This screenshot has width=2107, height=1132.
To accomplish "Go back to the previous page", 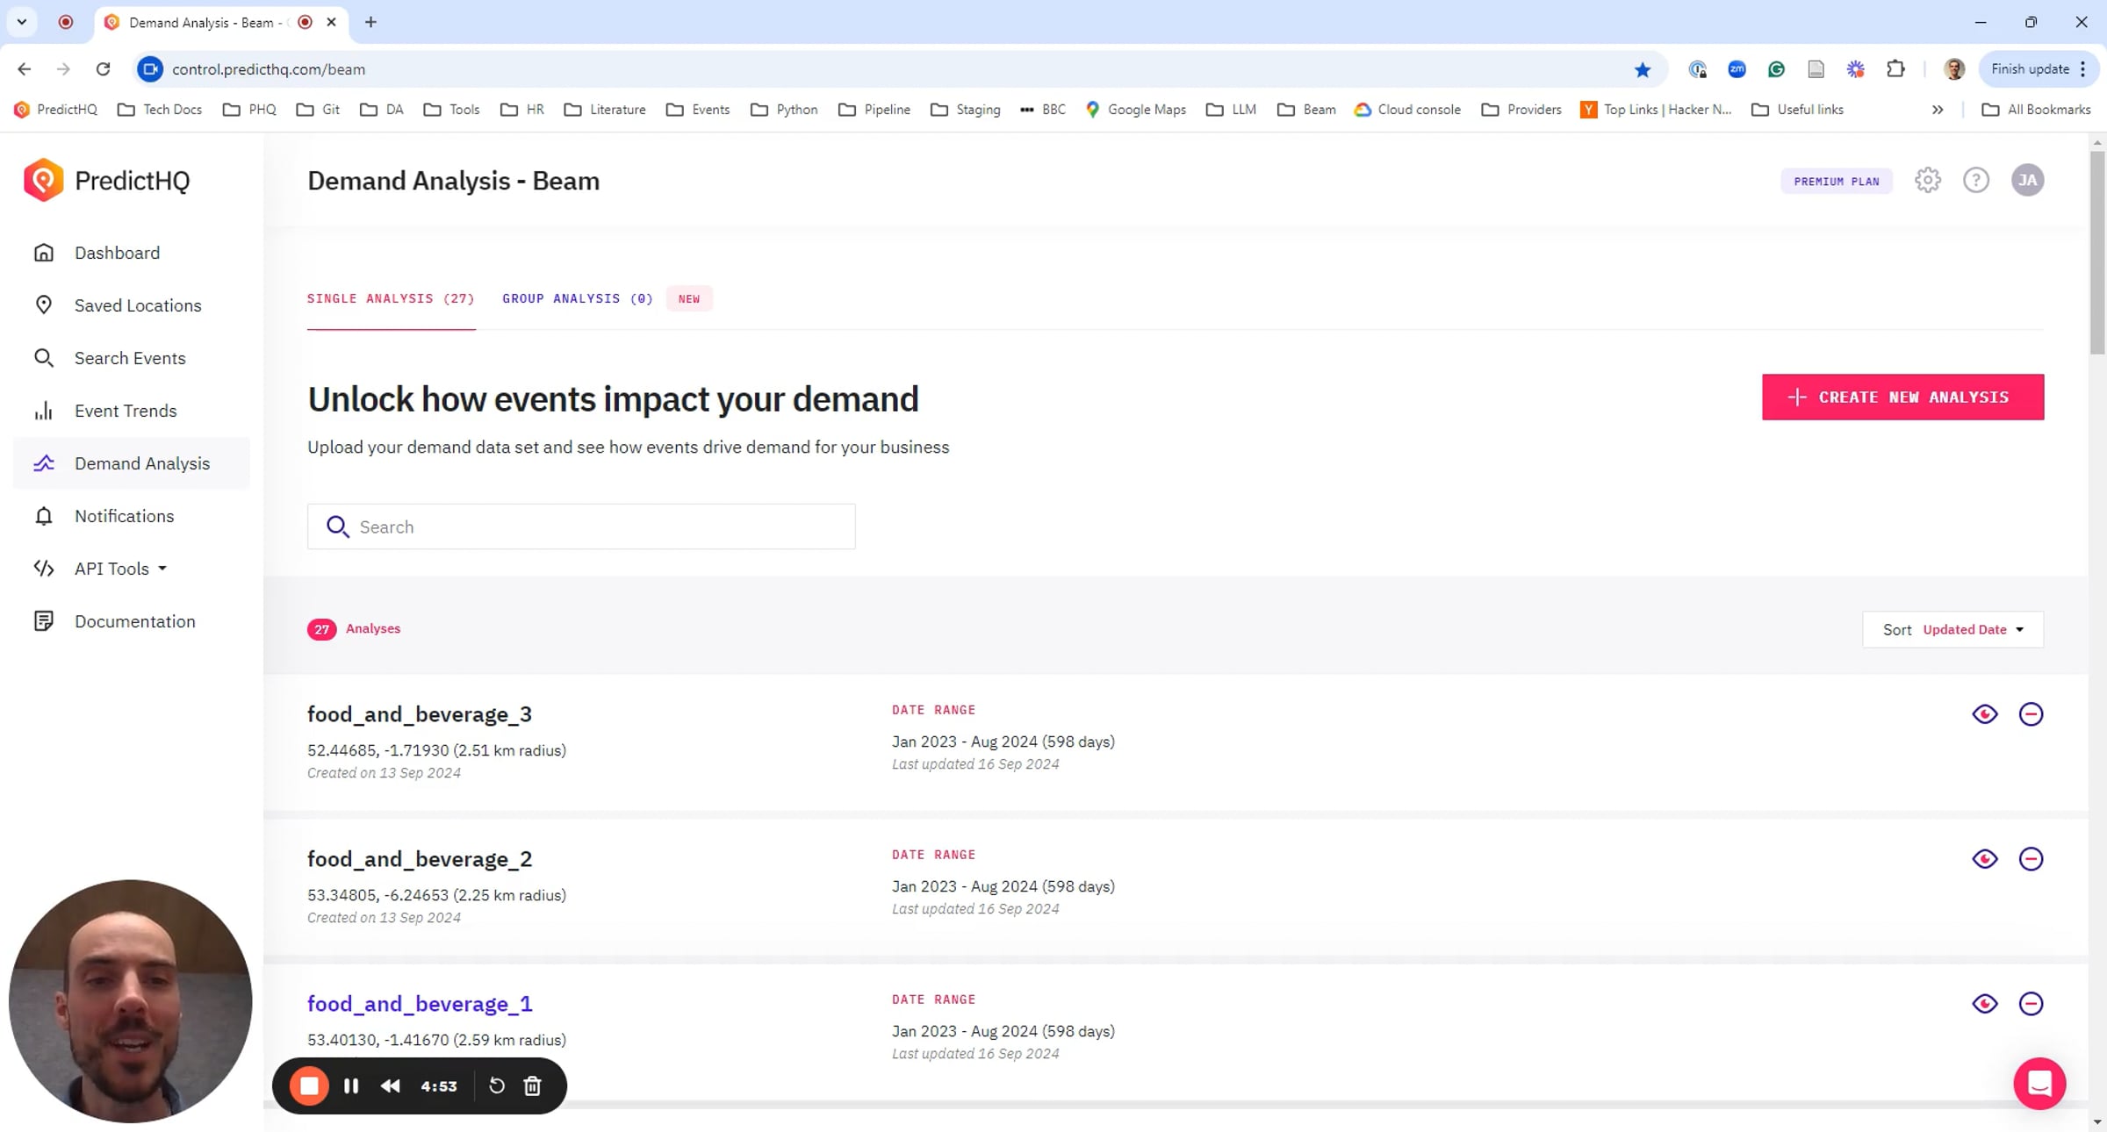I will click(x=24, y=69).
